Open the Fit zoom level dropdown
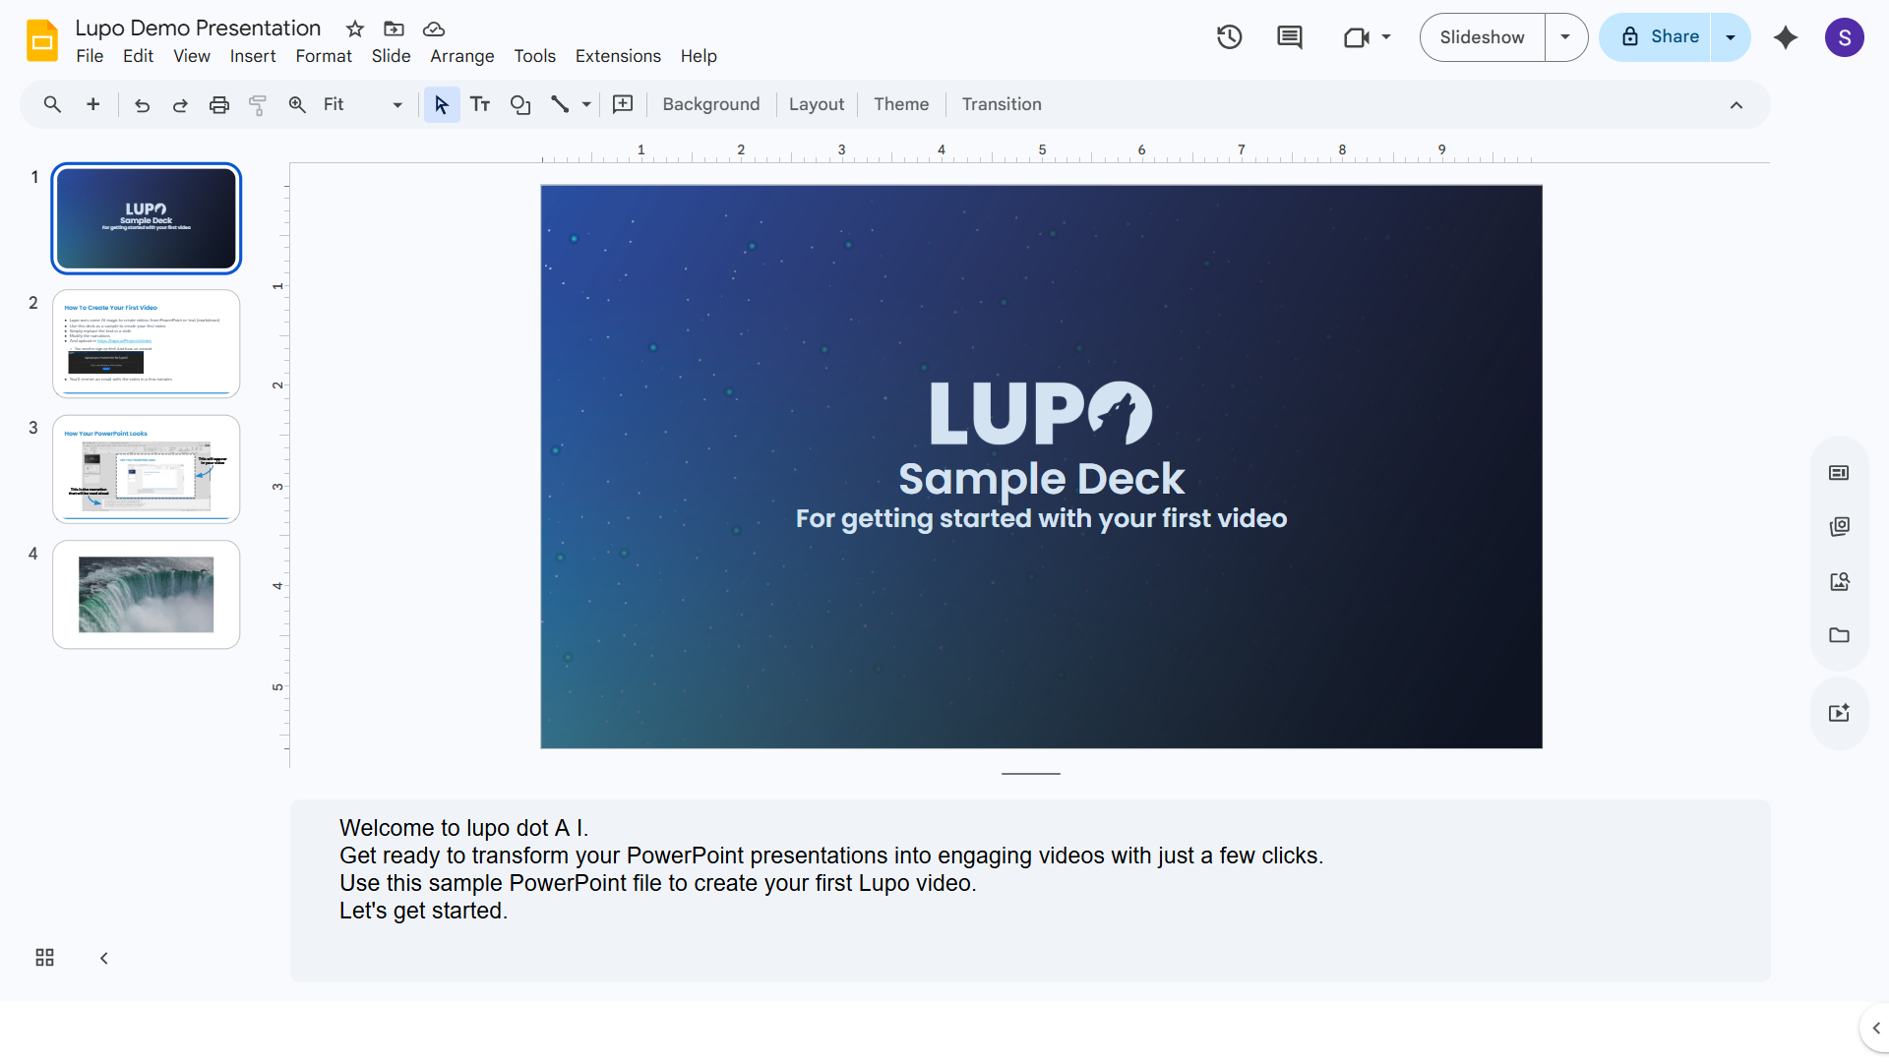 pyautogui.click(x=362, y=104)
